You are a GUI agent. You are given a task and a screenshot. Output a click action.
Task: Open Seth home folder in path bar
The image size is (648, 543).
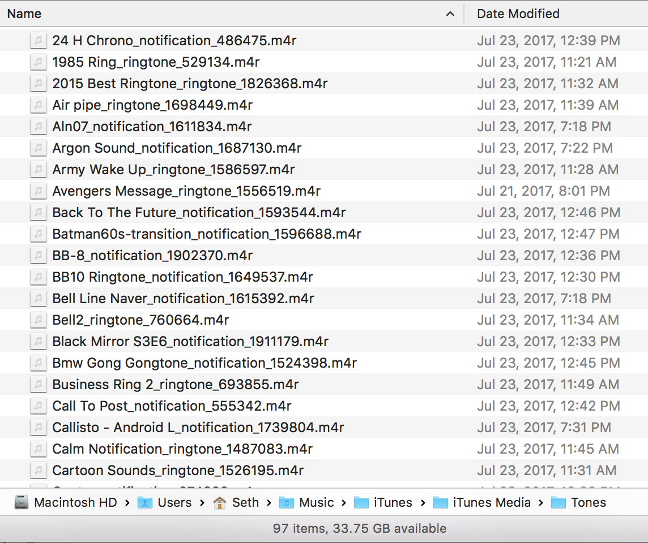[236, 502]
